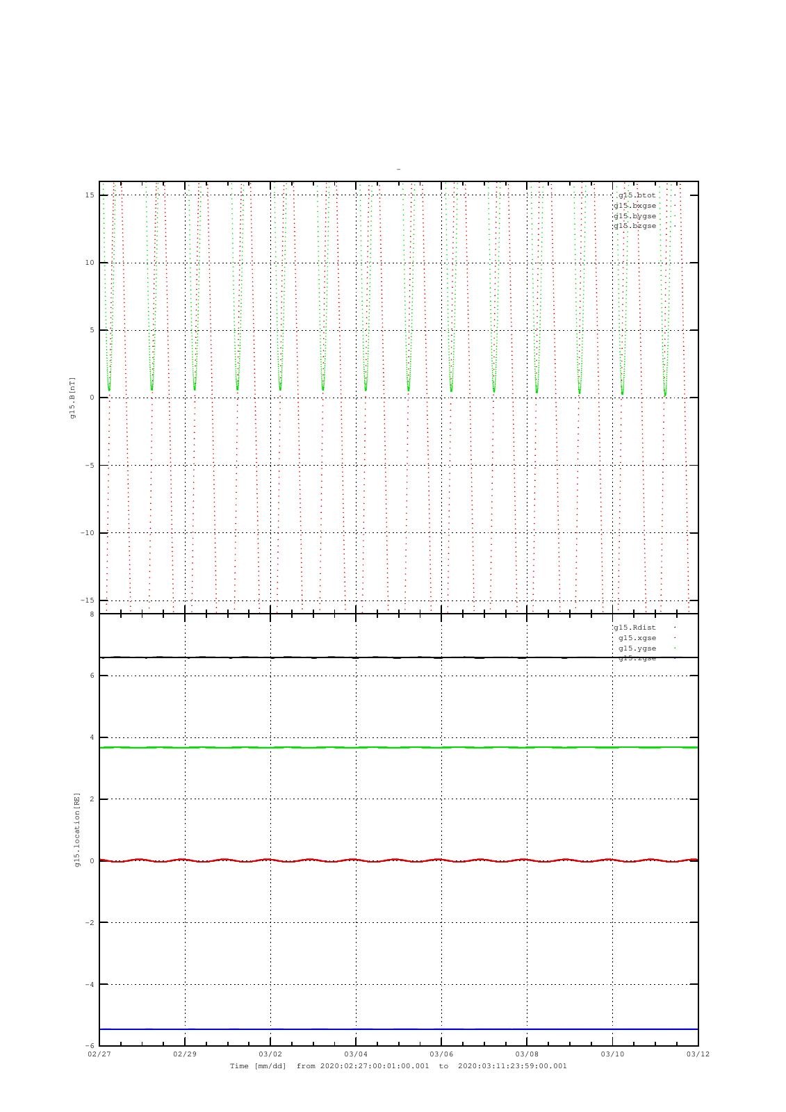Screen dimensions: 786x1112
Task: Select the -4 tick on the location axis
Action: click(90, 985)
